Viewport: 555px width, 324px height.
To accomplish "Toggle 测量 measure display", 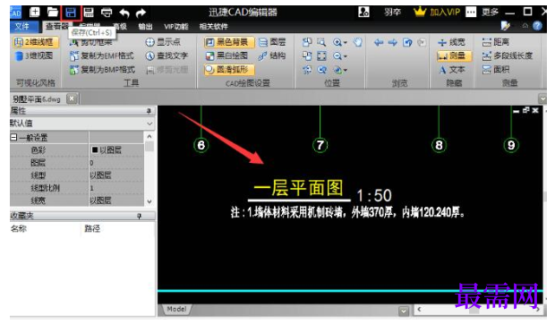I will (x=454, y=55).
